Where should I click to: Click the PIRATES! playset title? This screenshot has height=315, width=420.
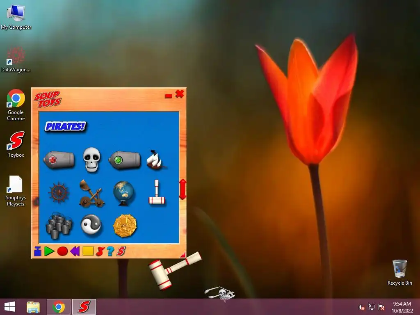click(x=65, y=126)
